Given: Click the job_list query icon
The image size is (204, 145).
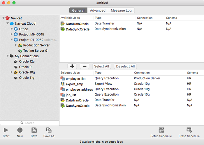Looking at the screenshot, I should 63,95.
